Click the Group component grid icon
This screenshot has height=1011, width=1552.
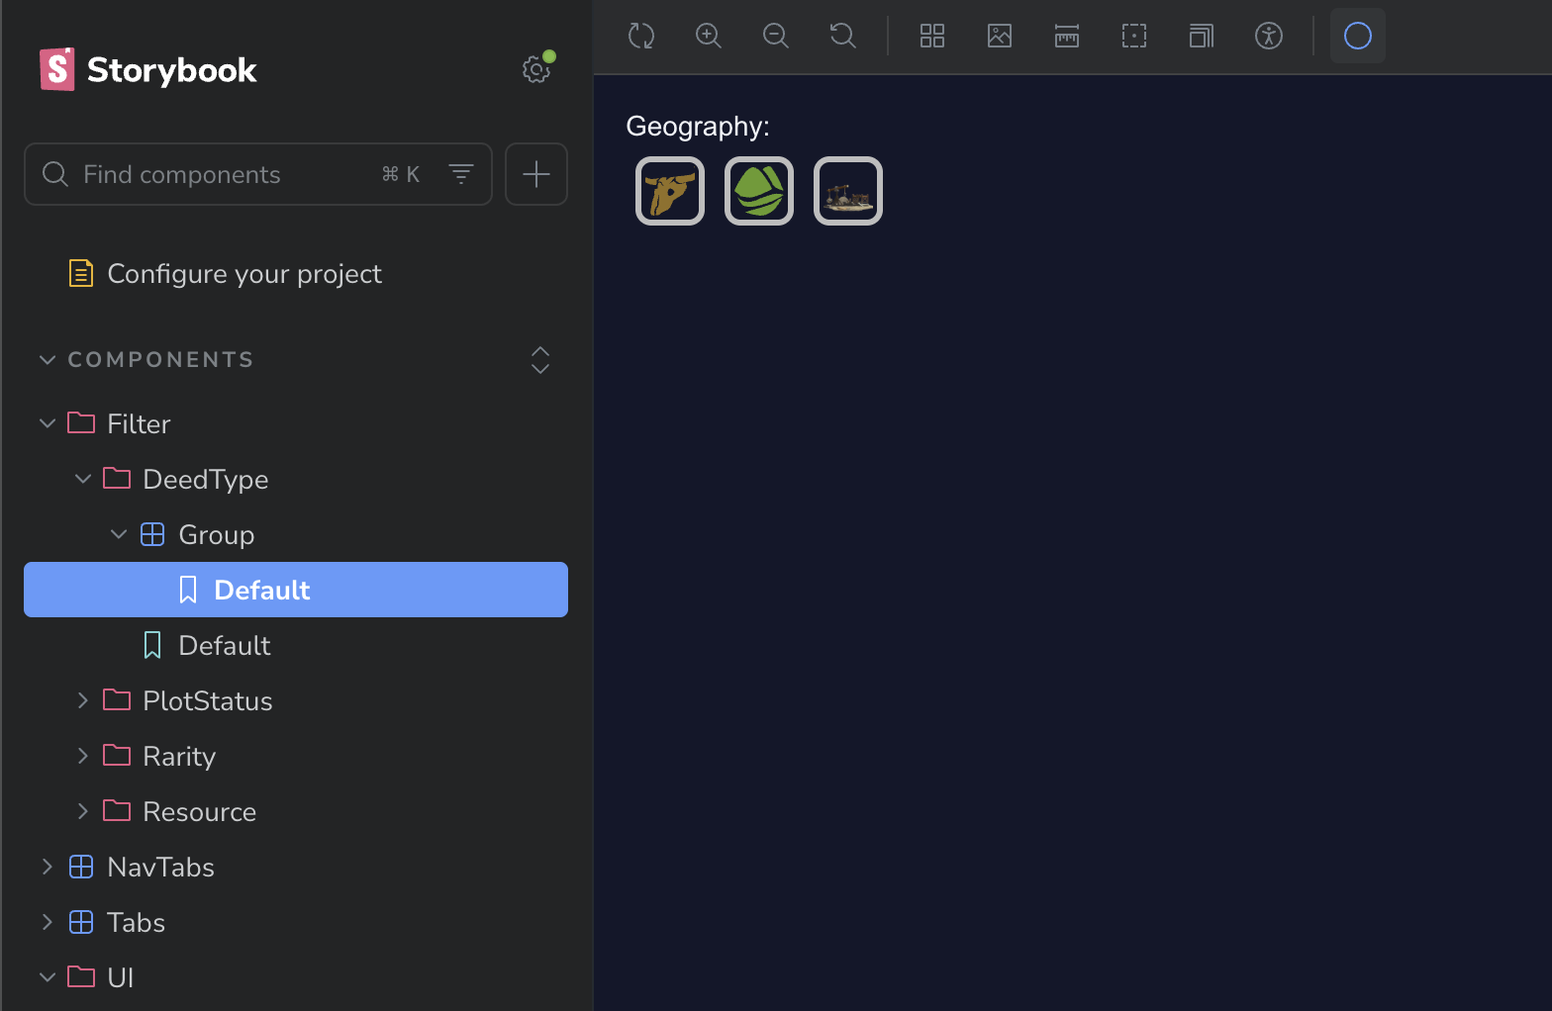click(x=152, y=534)
